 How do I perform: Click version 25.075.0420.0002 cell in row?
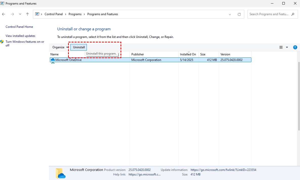231,60
